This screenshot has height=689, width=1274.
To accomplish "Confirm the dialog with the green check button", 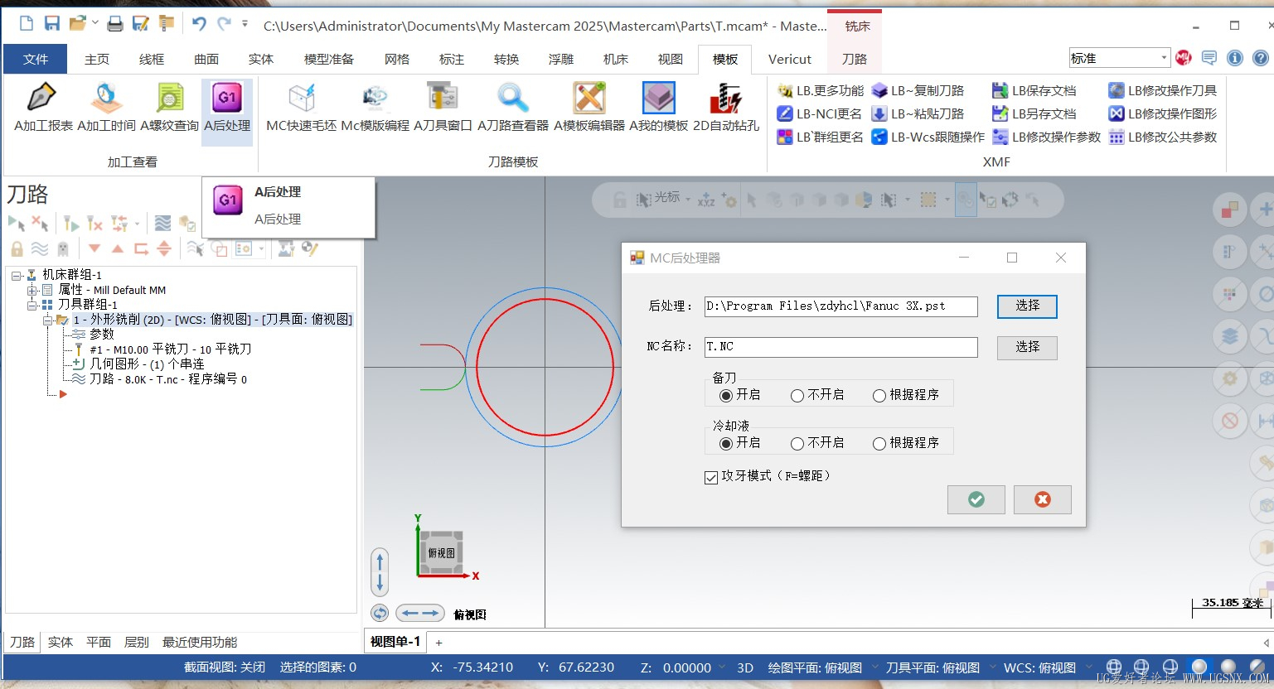I will 976,499.
